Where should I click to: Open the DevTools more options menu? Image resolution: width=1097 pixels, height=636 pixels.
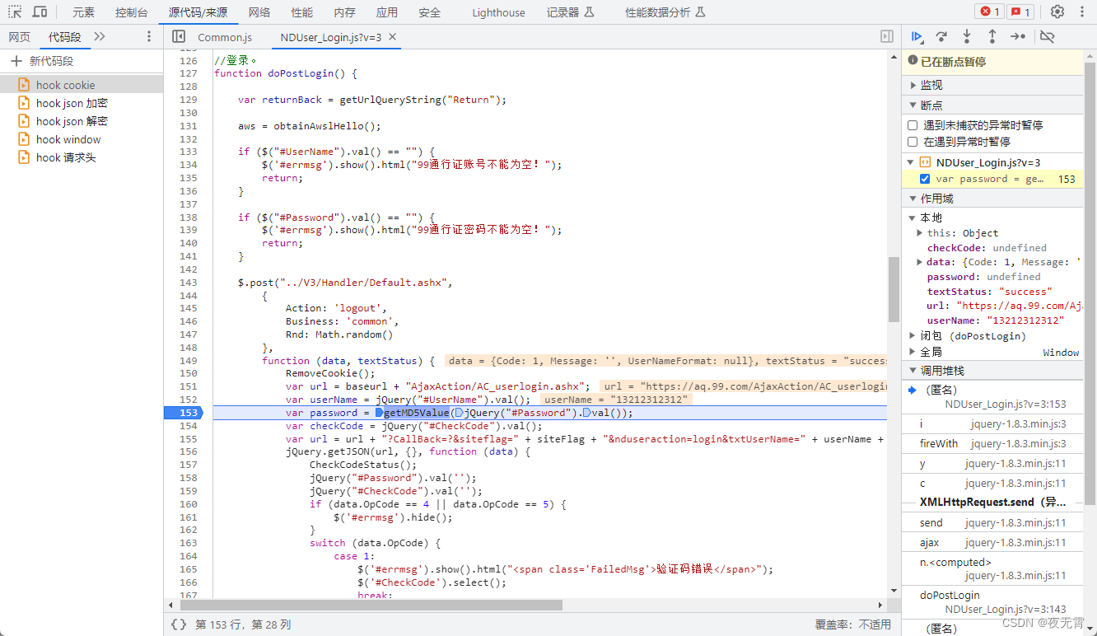(1081, 12)
